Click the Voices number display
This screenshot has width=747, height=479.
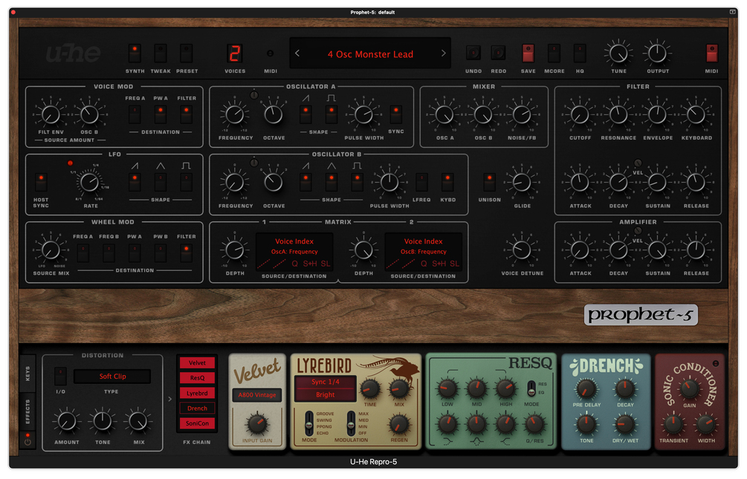(234, 53)
